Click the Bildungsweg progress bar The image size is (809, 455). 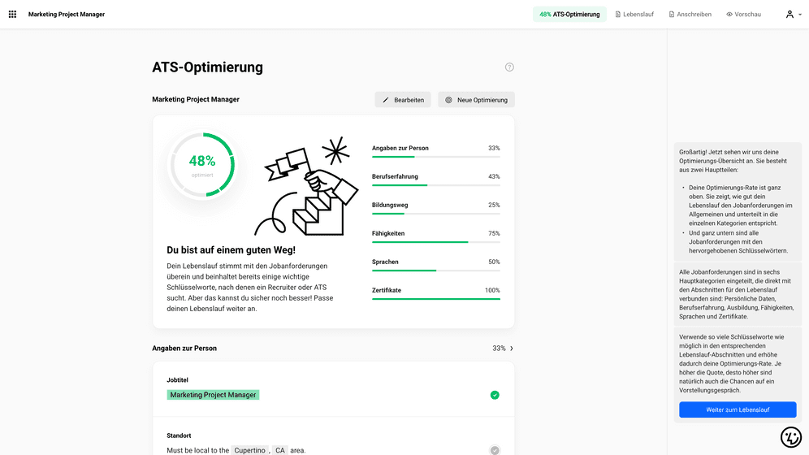pos(436,213)
